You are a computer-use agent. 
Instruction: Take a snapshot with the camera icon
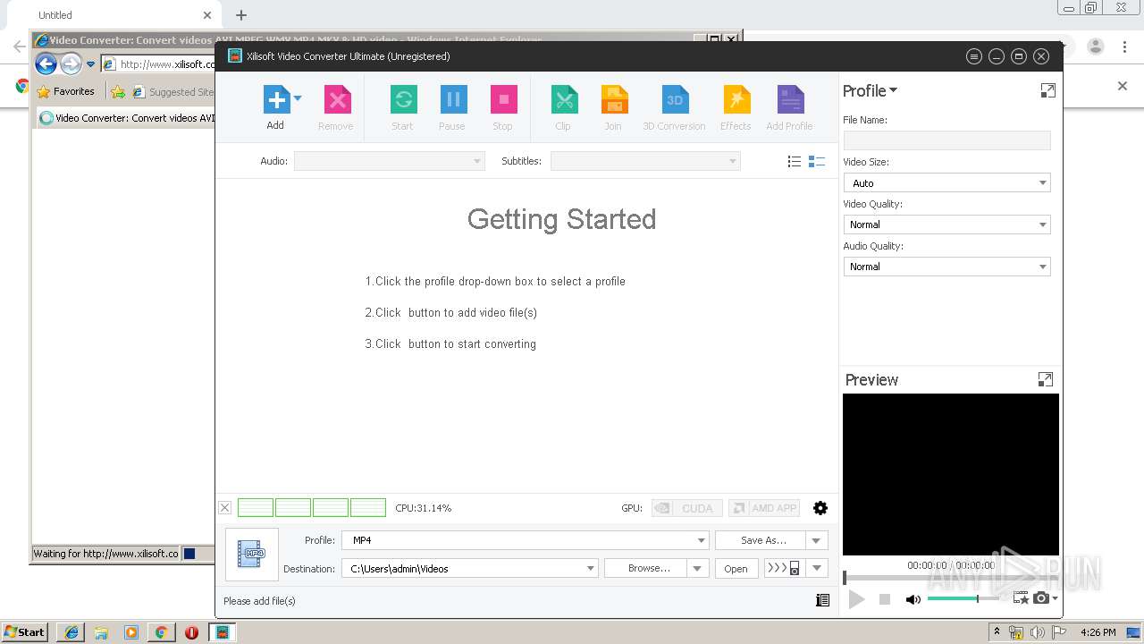click(1041, 598)
